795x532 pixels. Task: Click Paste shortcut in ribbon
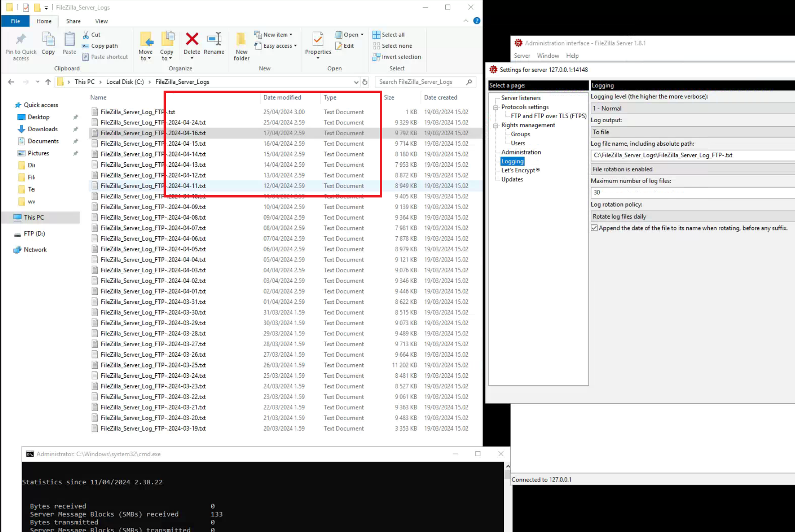(105, 57)
